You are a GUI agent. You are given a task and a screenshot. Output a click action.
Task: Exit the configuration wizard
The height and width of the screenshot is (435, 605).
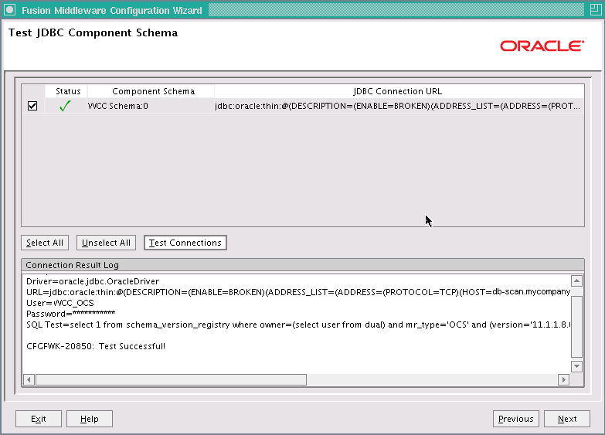coord(39,419)
